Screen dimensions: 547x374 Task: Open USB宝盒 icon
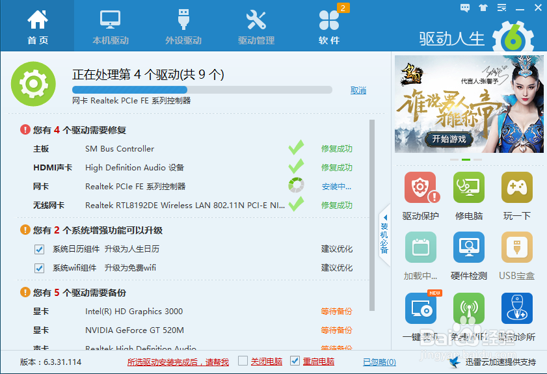517,247
